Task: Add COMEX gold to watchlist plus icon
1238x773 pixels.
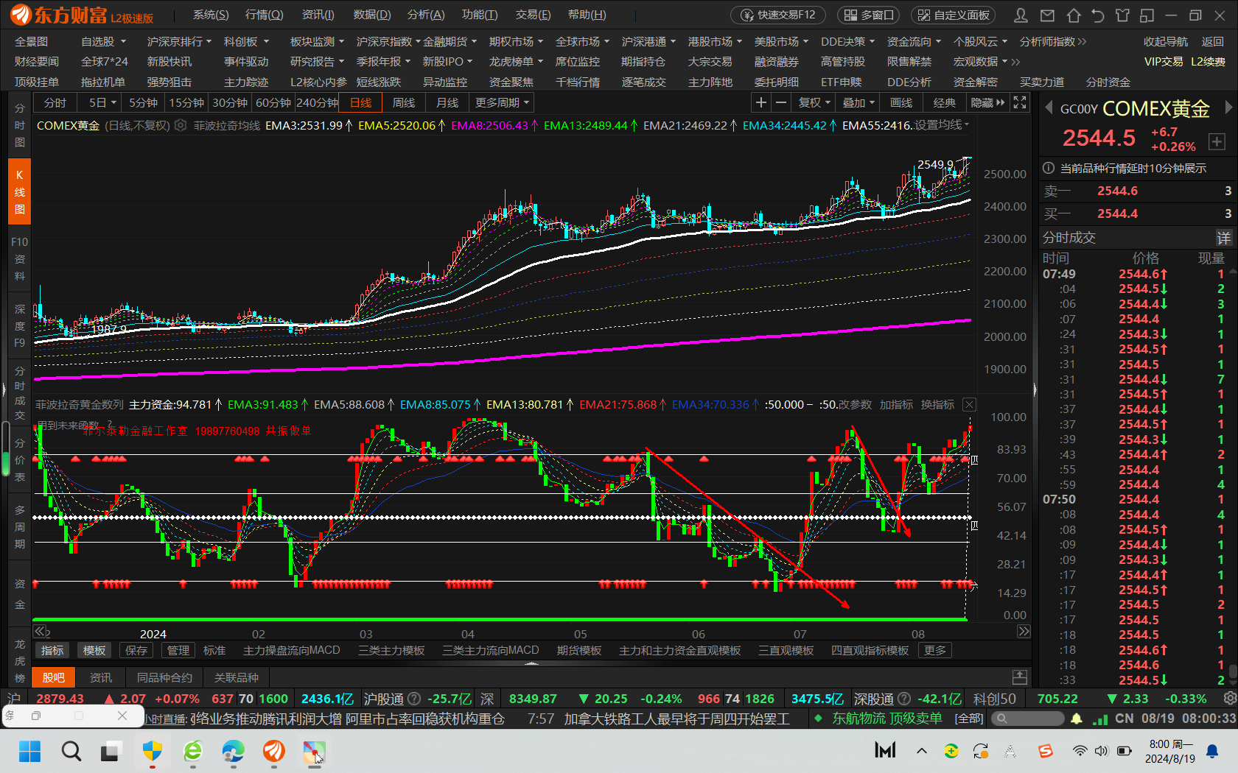Action: (1217, 141)
